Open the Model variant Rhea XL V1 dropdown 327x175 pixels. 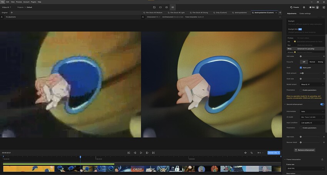pos(312,85)
